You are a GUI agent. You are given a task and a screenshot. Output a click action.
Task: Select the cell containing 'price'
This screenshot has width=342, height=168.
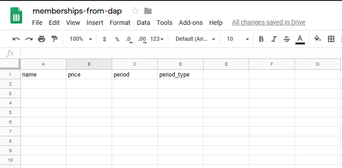pos(89,75)
